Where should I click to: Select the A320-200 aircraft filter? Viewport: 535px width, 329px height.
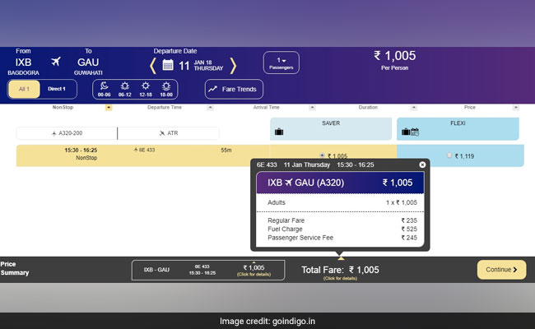pyautogui.click(x=67, y=133)
